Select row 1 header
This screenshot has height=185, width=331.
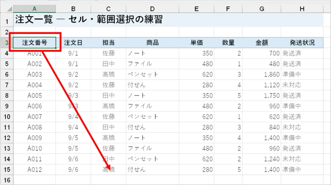pyautogui.click(x=7, y=20)
